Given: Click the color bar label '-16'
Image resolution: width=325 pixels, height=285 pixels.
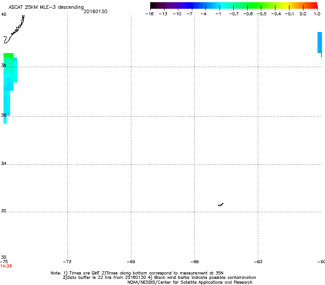Looking at the screenshot, I should [149, 14].
